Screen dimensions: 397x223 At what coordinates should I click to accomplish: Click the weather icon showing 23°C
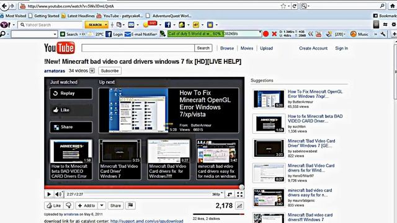pos(96,34)
